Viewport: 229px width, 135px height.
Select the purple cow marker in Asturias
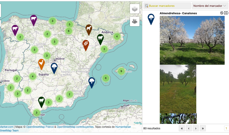pyautogui.click(x=34, y=20)
